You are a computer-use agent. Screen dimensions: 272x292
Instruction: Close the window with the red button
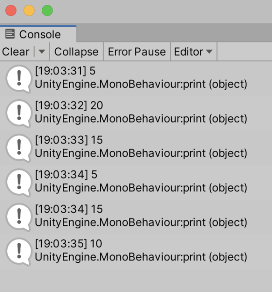point(11,10)
